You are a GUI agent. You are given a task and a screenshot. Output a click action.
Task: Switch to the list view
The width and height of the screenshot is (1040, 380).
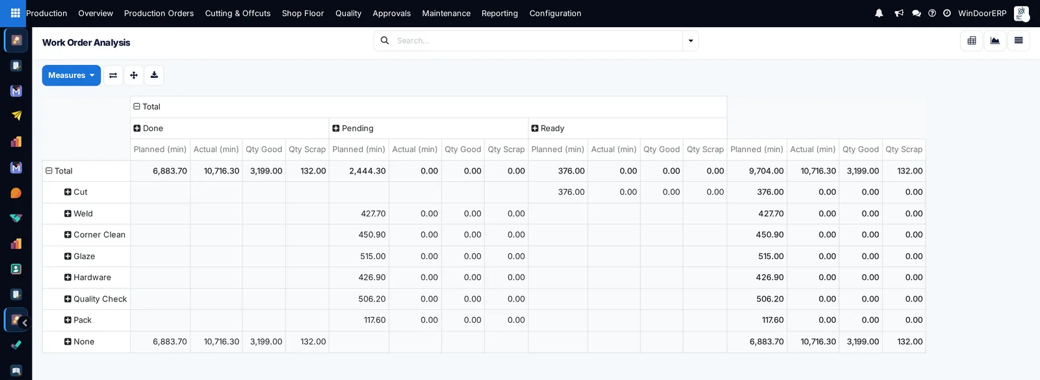pos(1019,41)
